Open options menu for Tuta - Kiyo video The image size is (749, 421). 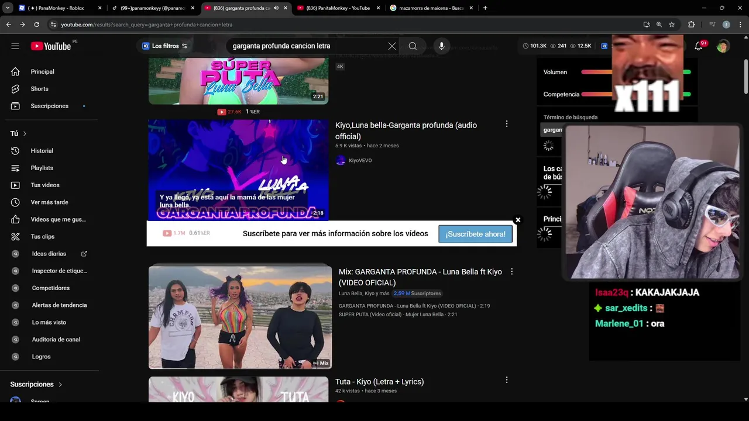507,380
